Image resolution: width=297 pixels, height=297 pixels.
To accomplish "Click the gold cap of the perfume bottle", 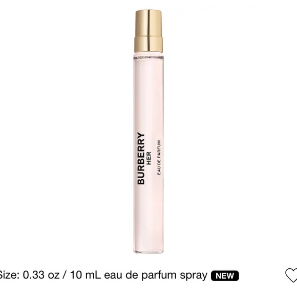I will [x=148, y=23].
